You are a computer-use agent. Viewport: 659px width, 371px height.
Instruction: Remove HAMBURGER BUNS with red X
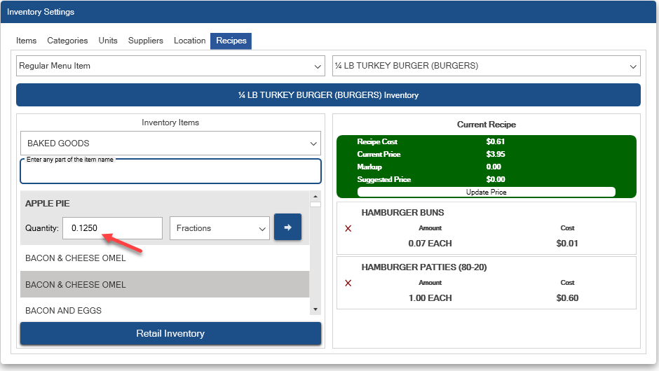point(348,229)
